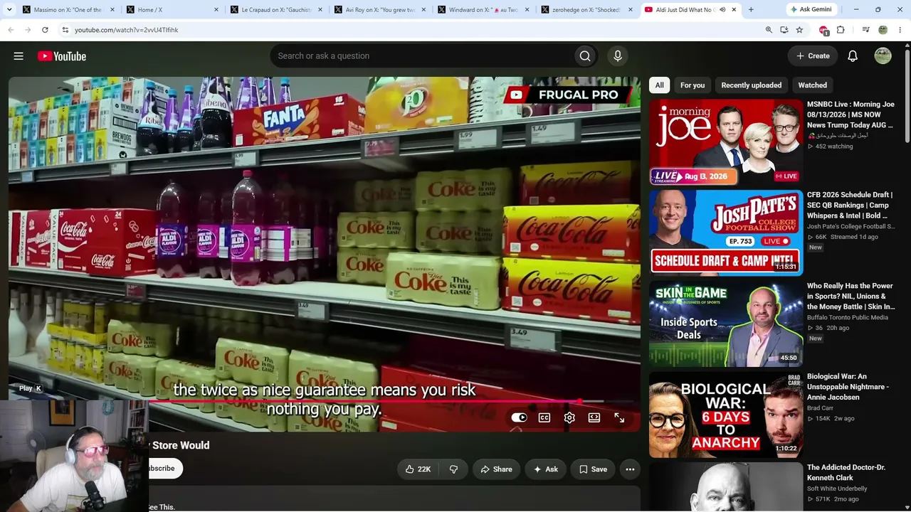Open the Create menu button

click(x=813, y=56)
